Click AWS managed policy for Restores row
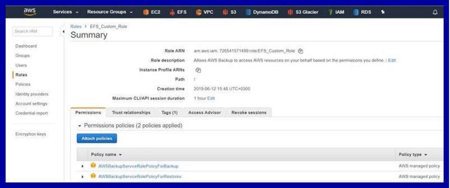This screenshot has height=188, width=450. pyautogui.click(x=419, y=177)
